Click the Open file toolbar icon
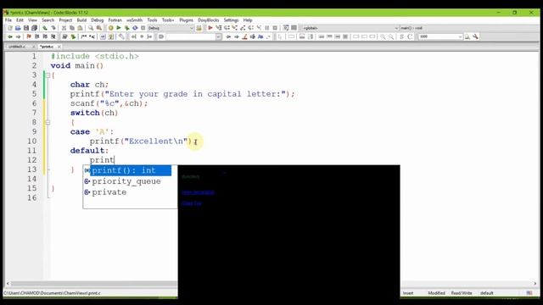The image size is (543, 305). pyautogui.click(x=18, y=28)
